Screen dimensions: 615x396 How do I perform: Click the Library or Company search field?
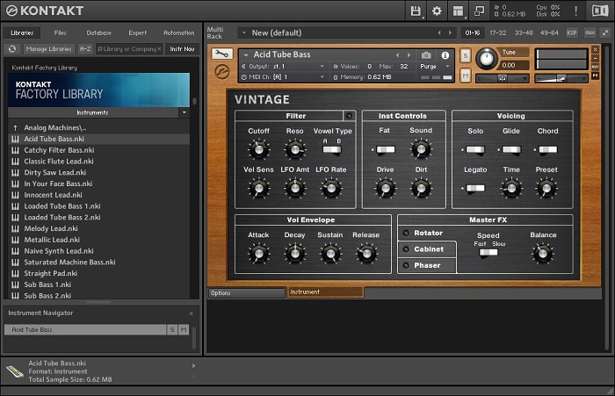tap(128, 49)
